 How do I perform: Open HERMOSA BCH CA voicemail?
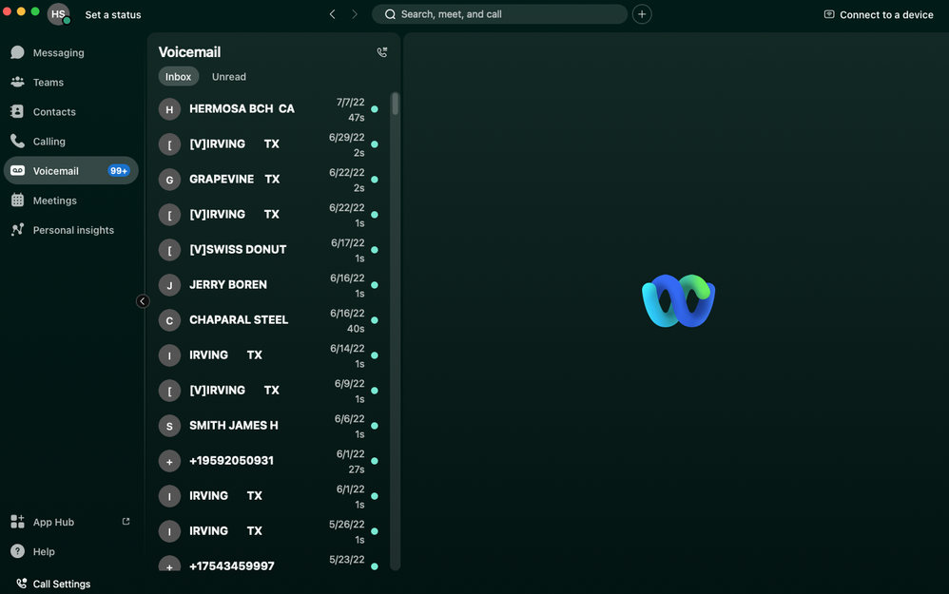coord(269,109)
